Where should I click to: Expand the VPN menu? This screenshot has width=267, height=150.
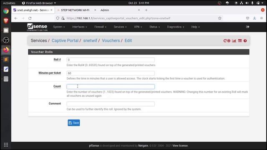coord(138,27)
